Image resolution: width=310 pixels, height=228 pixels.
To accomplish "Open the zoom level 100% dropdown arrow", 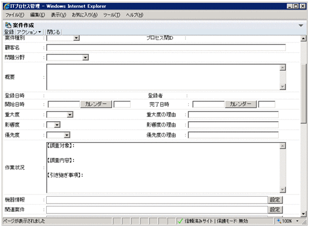I will (297, 221).
